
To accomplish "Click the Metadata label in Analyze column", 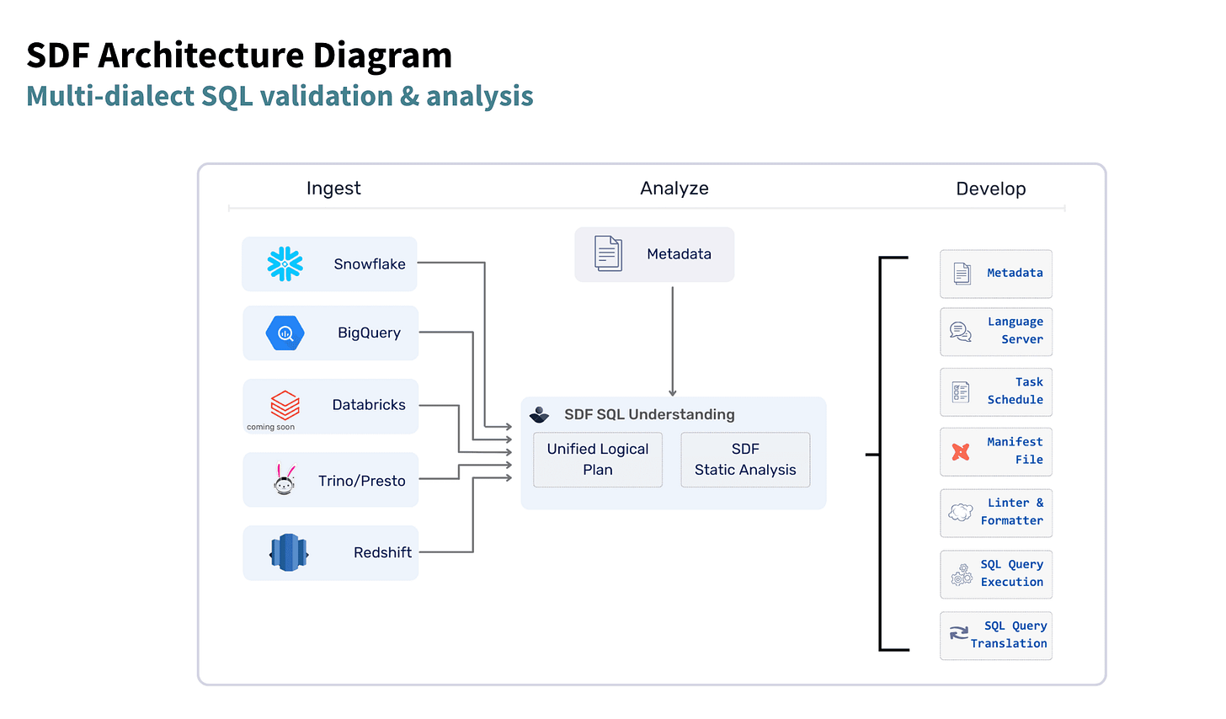I will [679, 254].
